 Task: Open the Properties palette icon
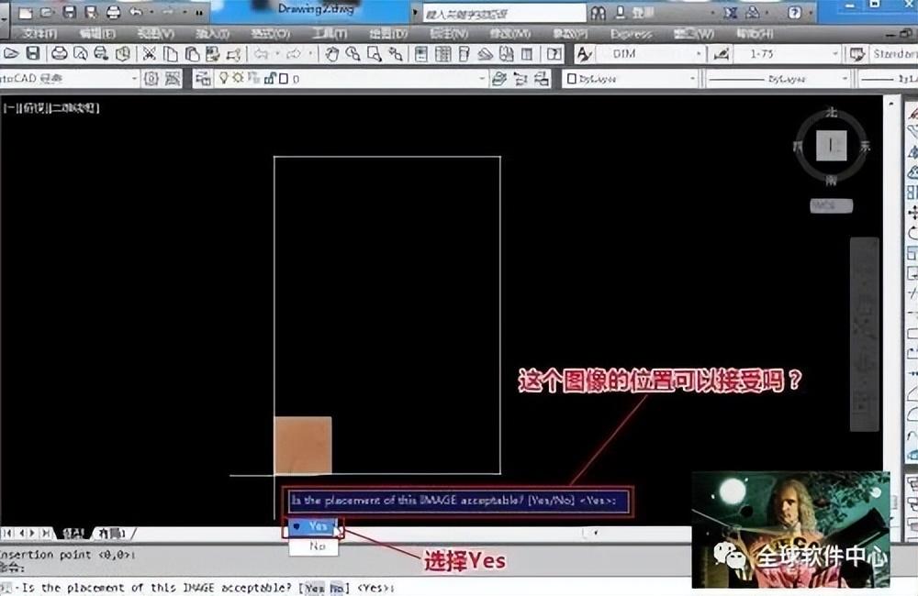[421, 54]
